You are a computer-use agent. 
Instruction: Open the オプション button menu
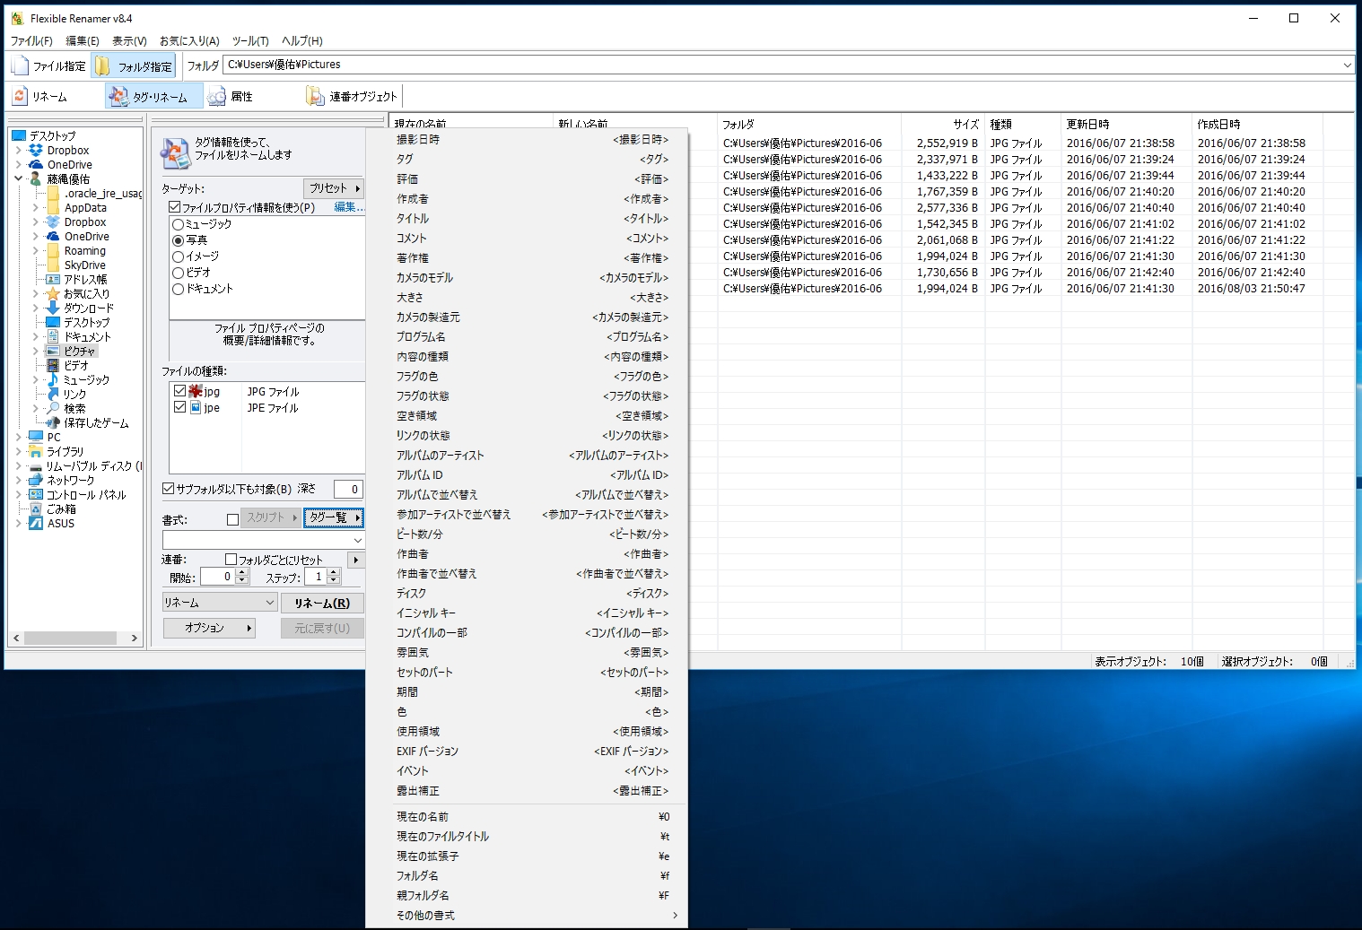tap(209, 628)
